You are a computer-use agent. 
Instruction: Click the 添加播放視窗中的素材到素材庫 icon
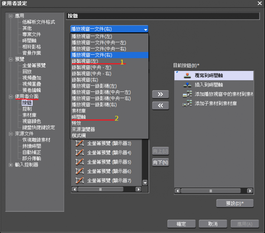point(187,94)
